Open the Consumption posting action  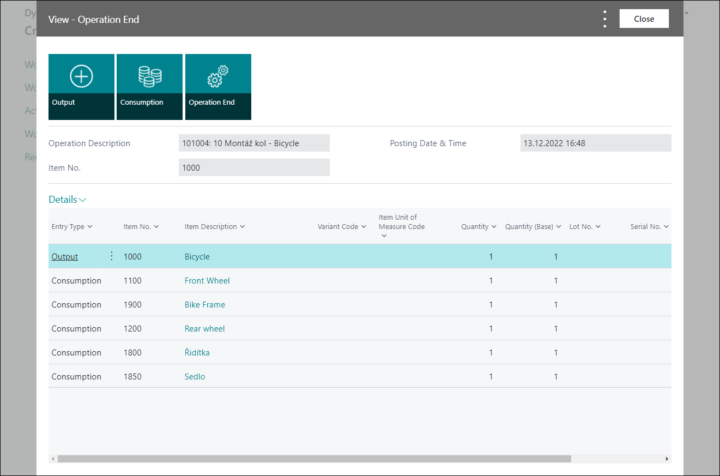pos(149,87)
